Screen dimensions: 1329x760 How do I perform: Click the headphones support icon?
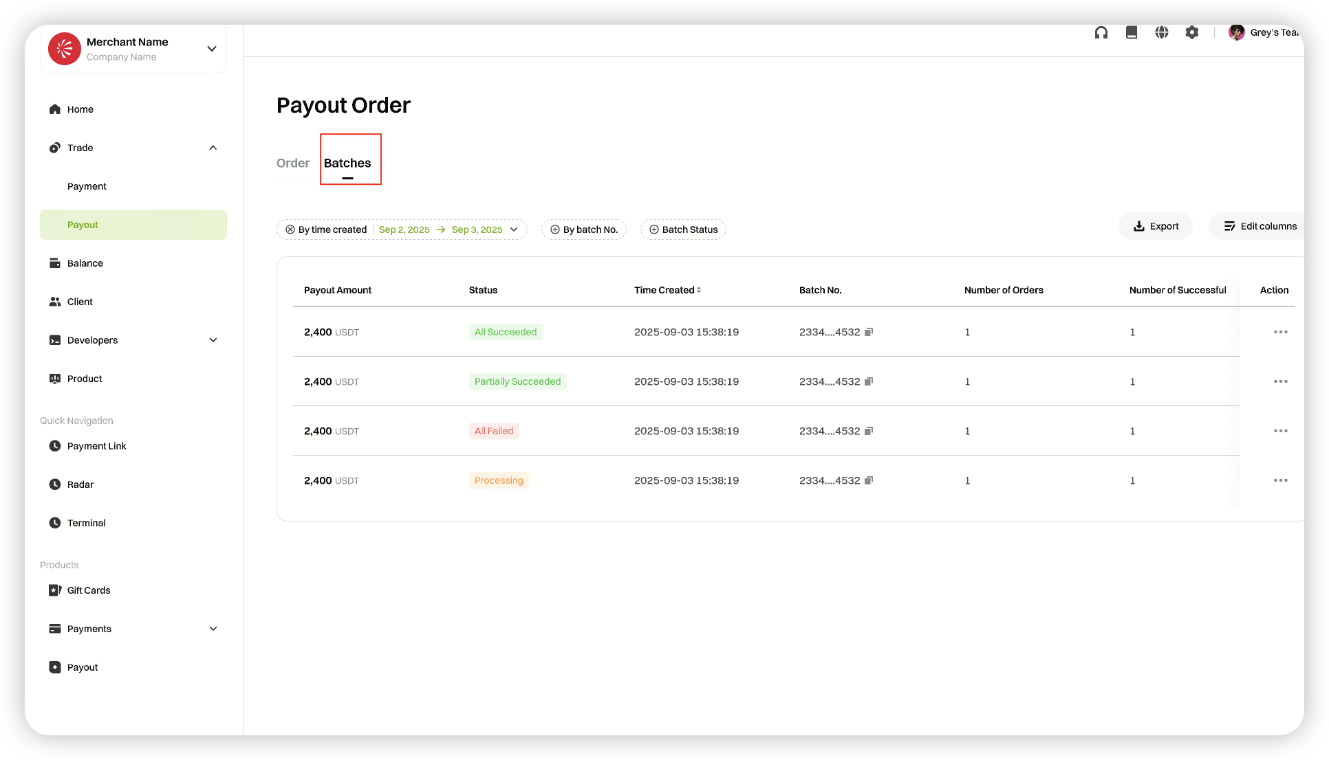pos(1101,32)
